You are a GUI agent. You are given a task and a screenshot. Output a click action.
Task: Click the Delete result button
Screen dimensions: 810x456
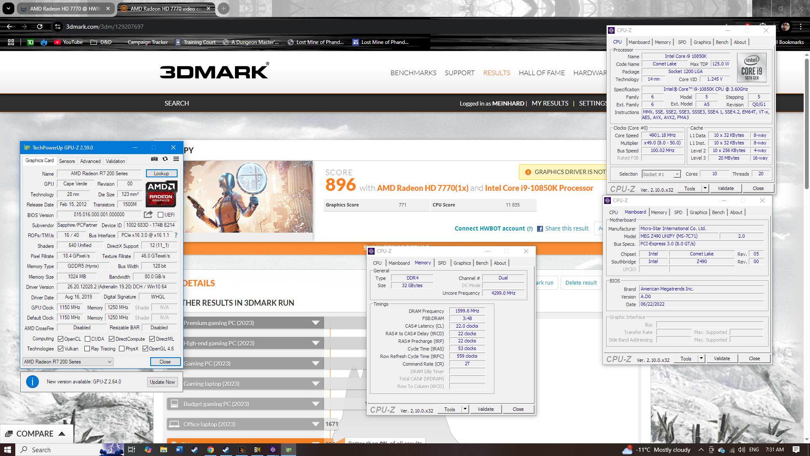pyautogui.click(x=581, y=283)
